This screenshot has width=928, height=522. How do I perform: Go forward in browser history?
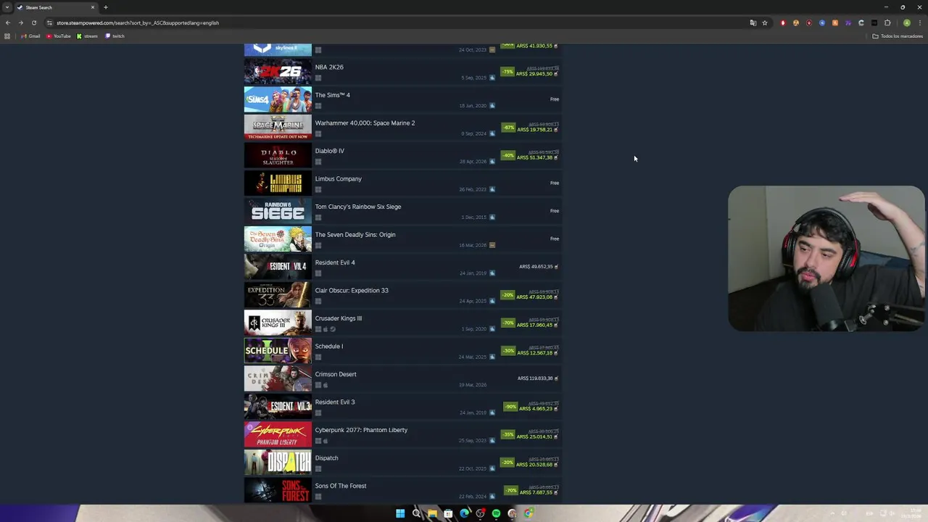pyautogui.click(x=20, y=22)
